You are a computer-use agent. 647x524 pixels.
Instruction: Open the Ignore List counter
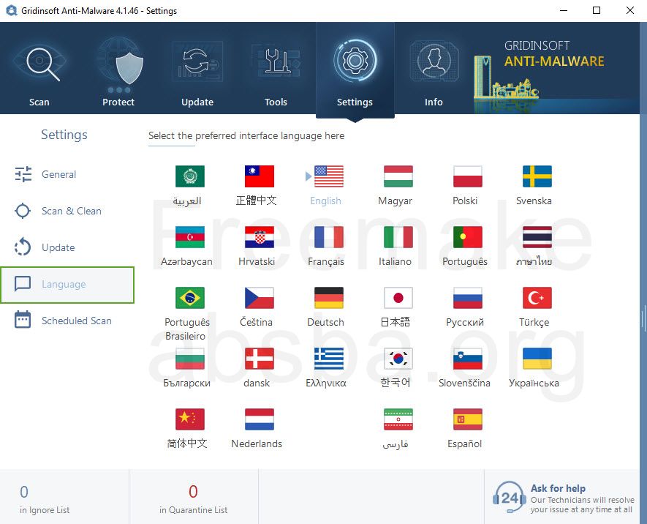(64, 497)
